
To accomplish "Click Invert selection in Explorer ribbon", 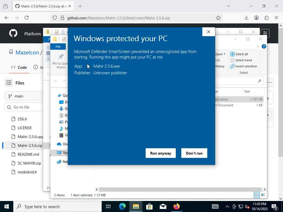I will tap(244, 66).
